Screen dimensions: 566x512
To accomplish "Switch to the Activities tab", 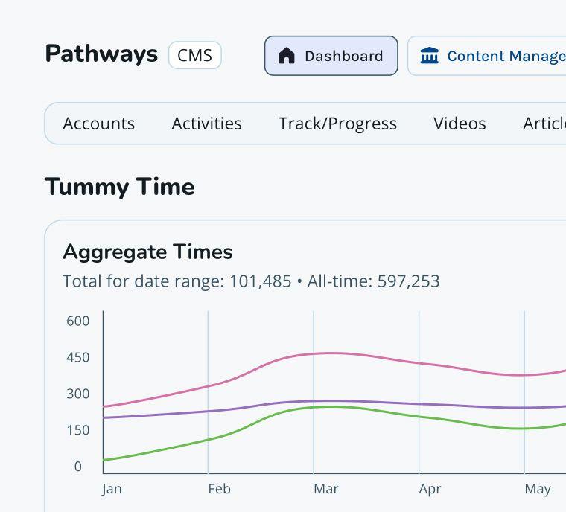I will (206, 124).
